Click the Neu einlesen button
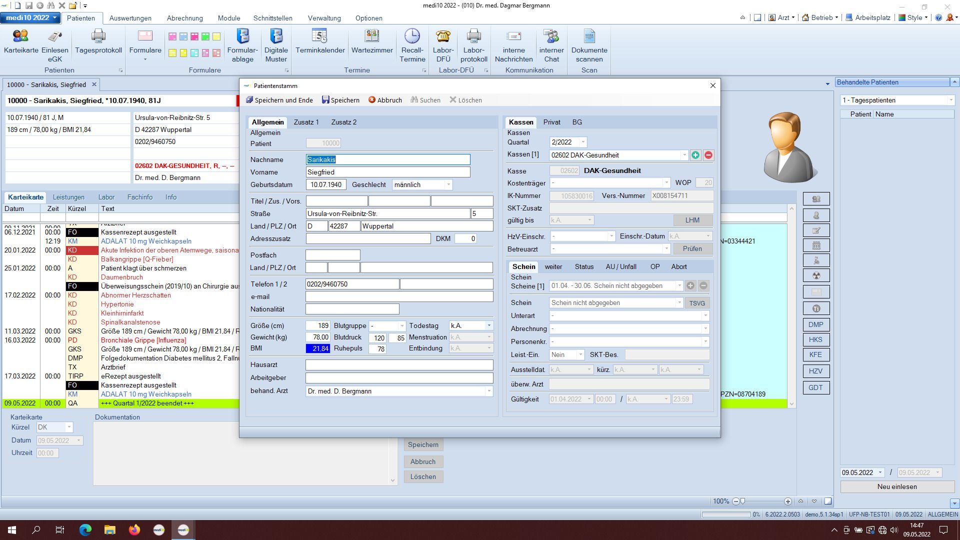Screen dimensions: 960x540 [896, 486]
